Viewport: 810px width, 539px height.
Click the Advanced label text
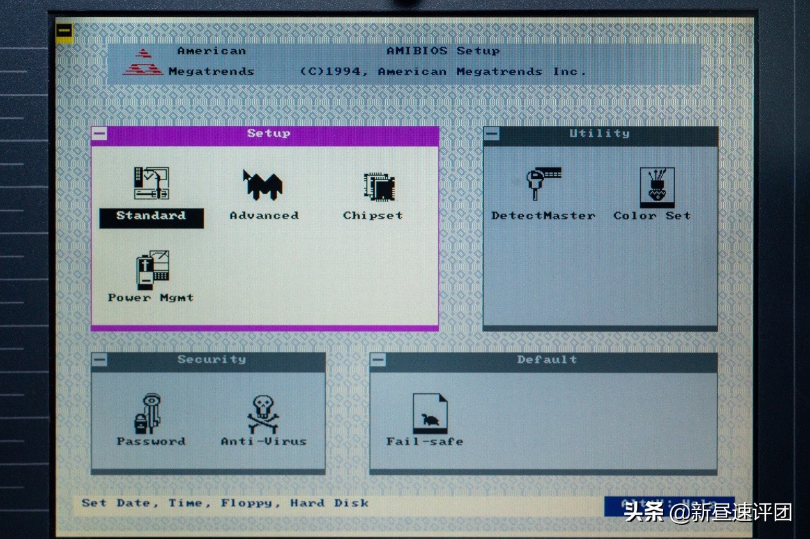tap(264, 216)
